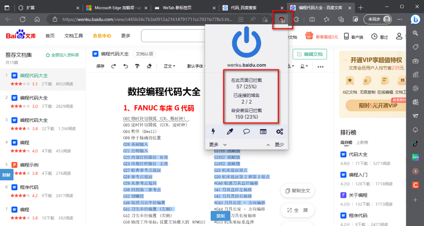
Task: Open the 看过 history link
Action: coord(380,36)
